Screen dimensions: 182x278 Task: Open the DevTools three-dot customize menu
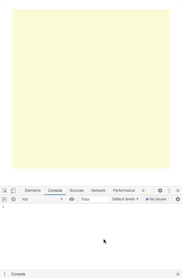click(x=169, y=191)
